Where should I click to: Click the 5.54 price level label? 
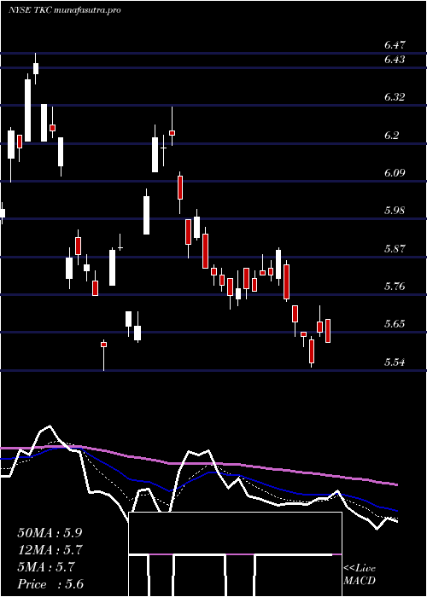[x=395, y=362]
